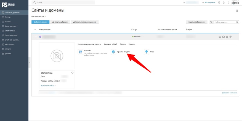Viewport: 242px width, 121px height.
Task: Click the PS Cloud Services logo
Action: 8,5
